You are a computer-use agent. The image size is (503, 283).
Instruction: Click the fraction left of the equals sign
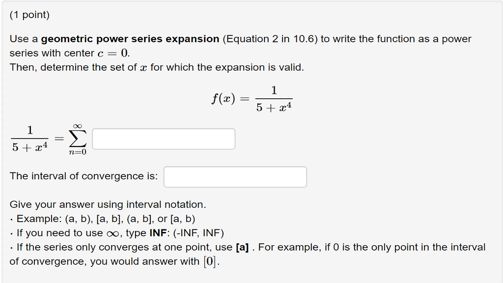pos(30,139)
